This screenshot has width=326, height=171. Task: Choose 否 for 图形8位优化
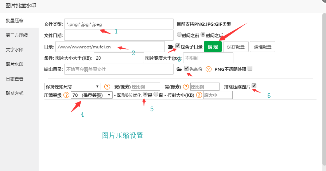pos(156,95)
